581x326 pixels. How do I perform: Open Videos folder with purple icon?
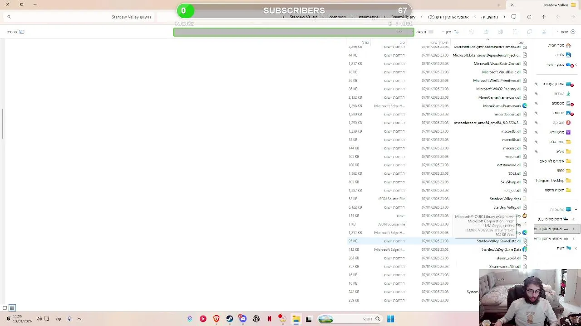[x=559, y=132]
